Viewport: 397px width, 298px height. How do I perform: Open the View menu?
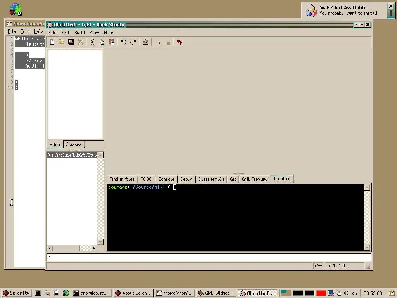coord(94,33)
